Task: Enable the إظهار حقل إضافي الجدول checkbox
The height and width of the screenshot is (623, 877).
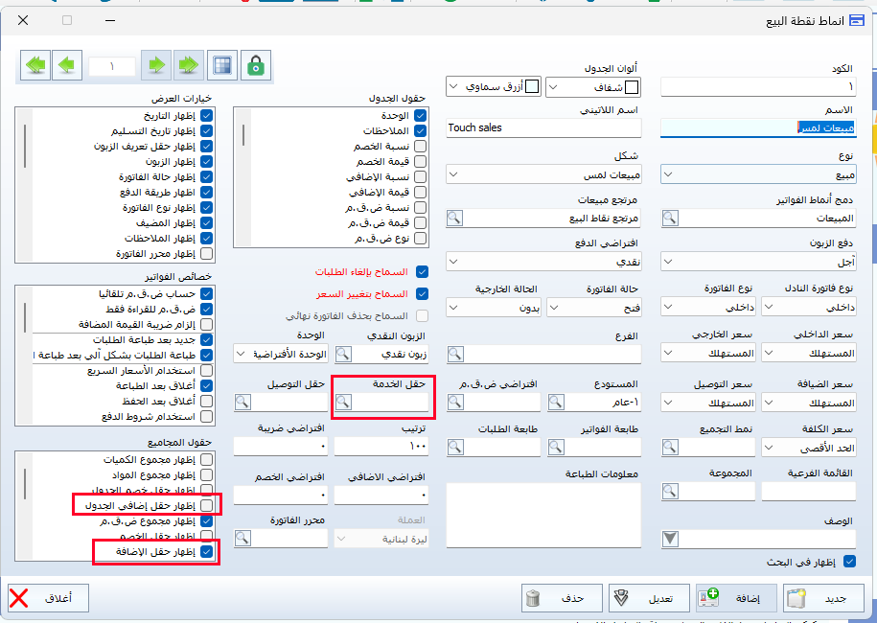Action: coord(206,504)
